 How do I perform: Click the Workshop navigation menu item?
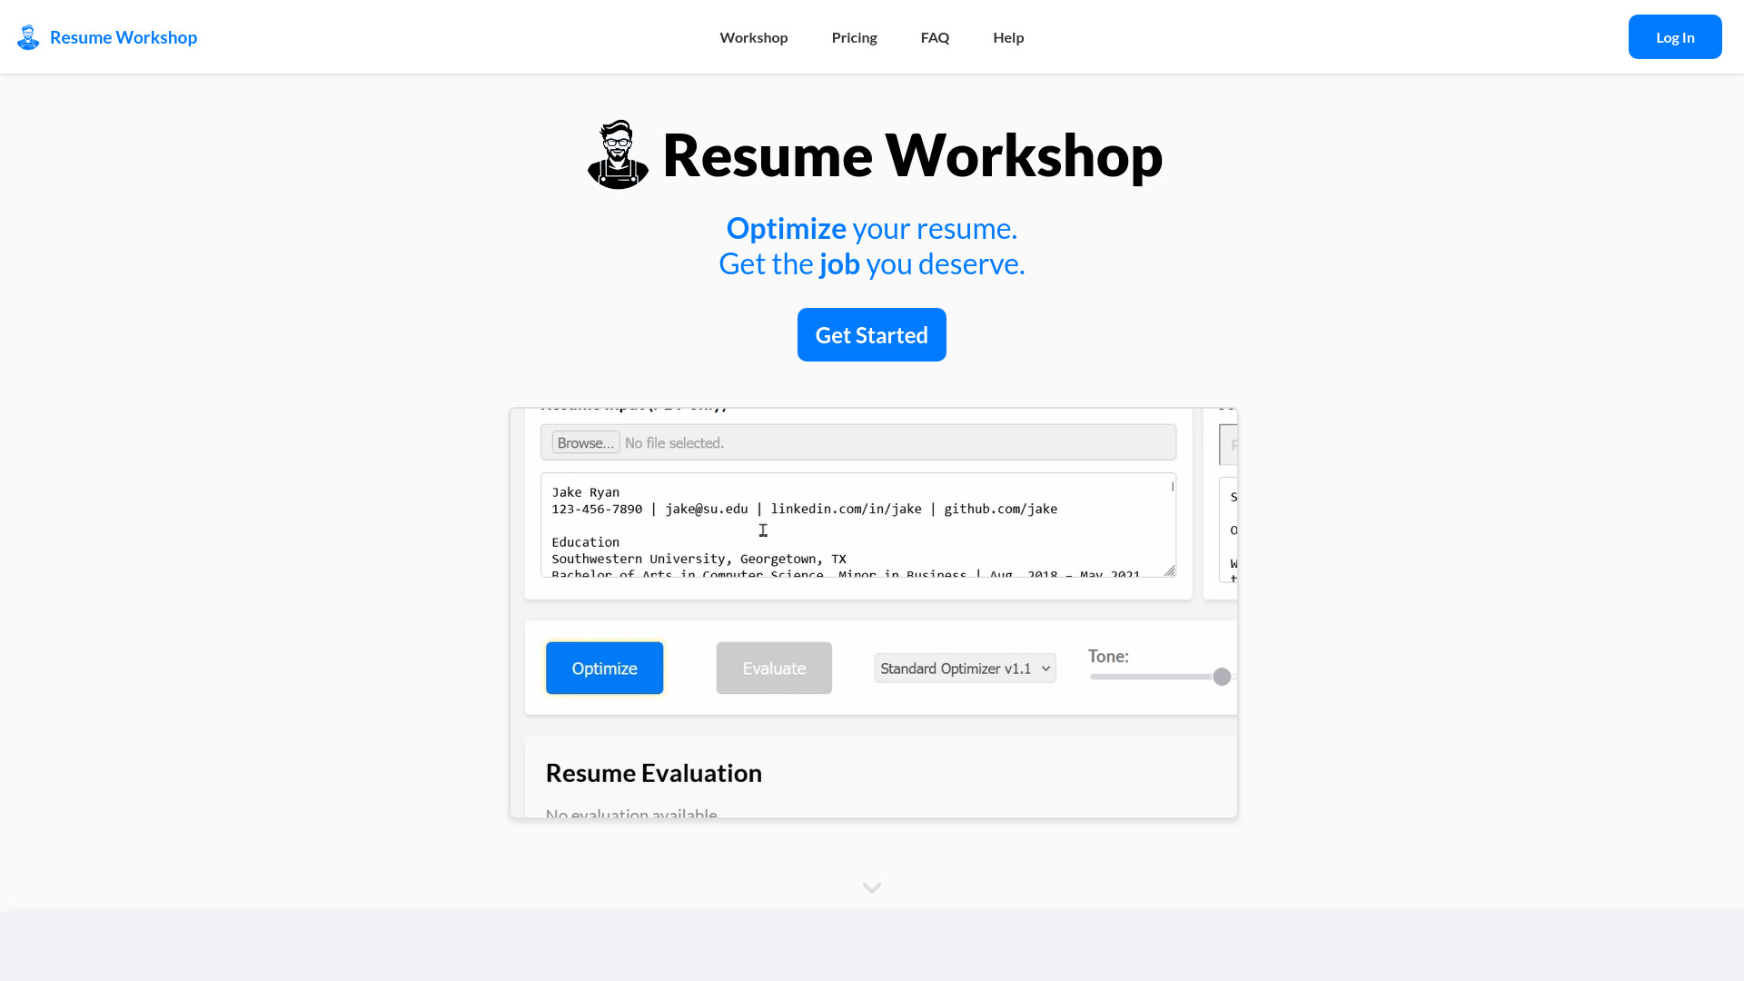pyautogui.click(x=753, y=36)
